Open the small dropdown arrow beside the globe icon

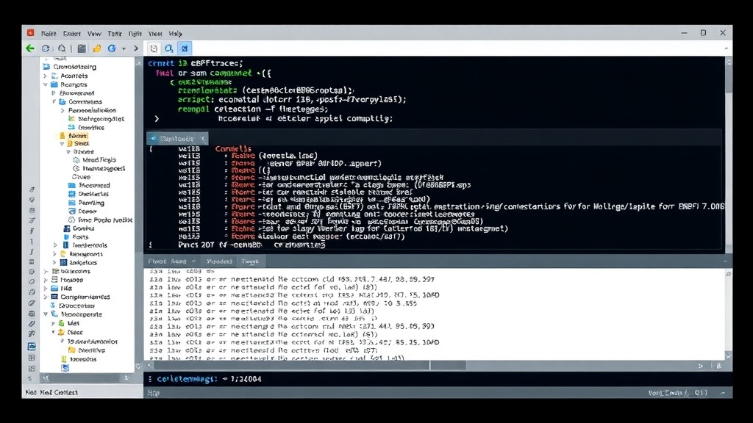pos(124,49)
